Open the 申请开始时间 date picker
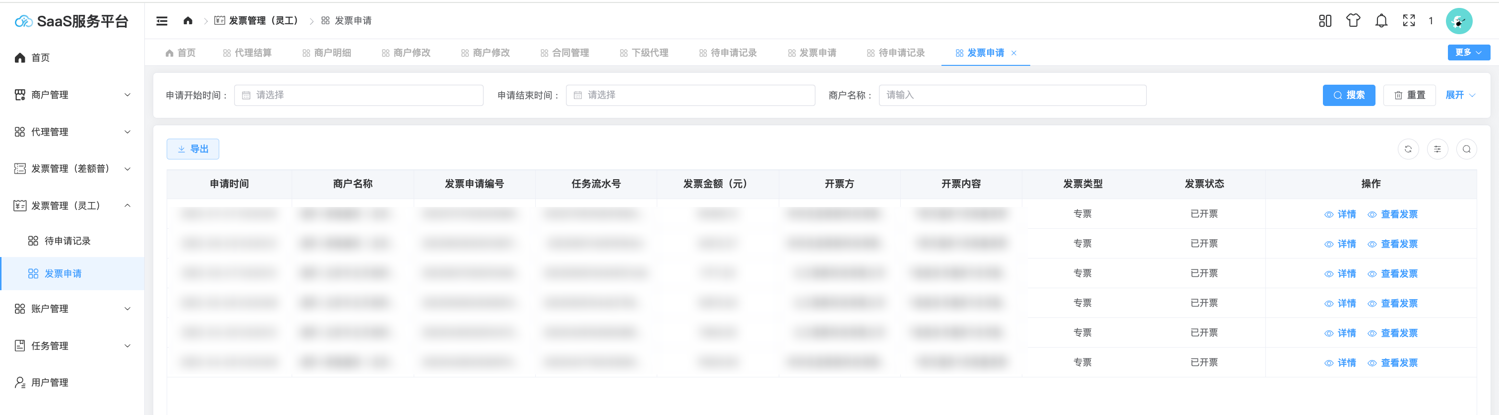The height and width of the screenshot is (415, 1499). point(359,95)
